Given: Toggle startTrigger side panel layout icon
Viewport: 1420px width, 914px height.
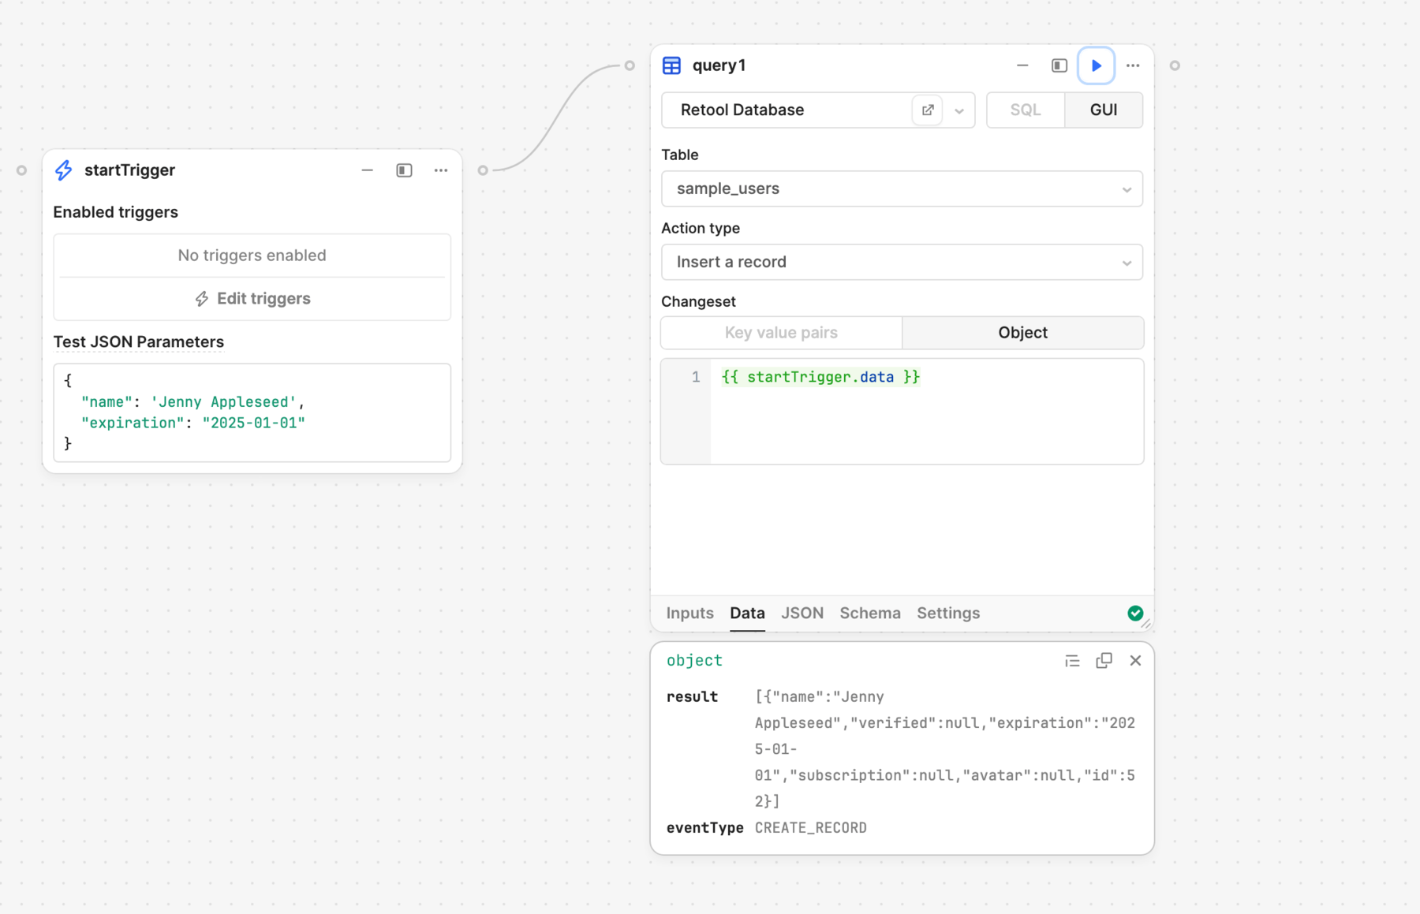Looking at the screenshot, I should point(404,170).
